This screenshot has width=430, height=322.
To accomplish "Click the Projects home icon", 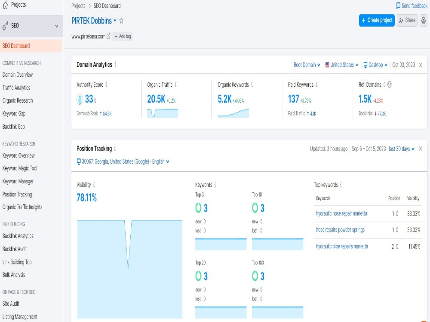I will click(5, 5).
